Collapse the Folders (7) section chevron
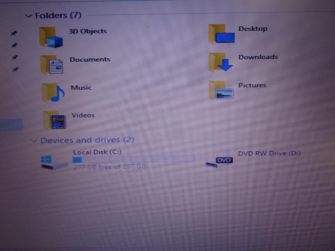Viewport: 335px width, 251px height. [x=28, y=16]
